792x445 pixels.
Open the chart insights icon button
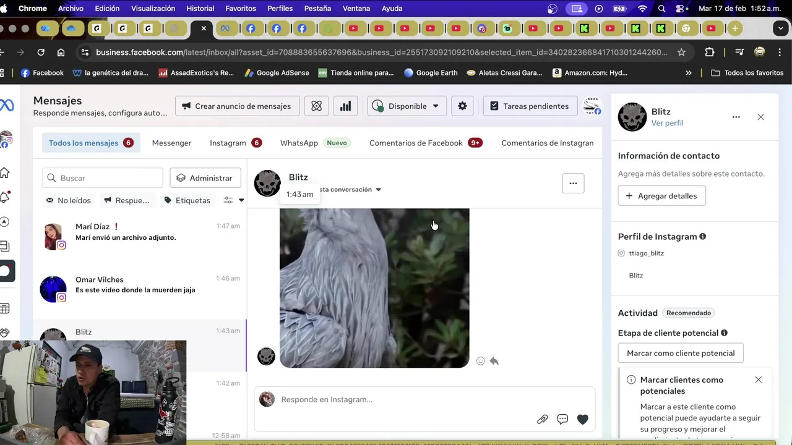tap(346, 106)
